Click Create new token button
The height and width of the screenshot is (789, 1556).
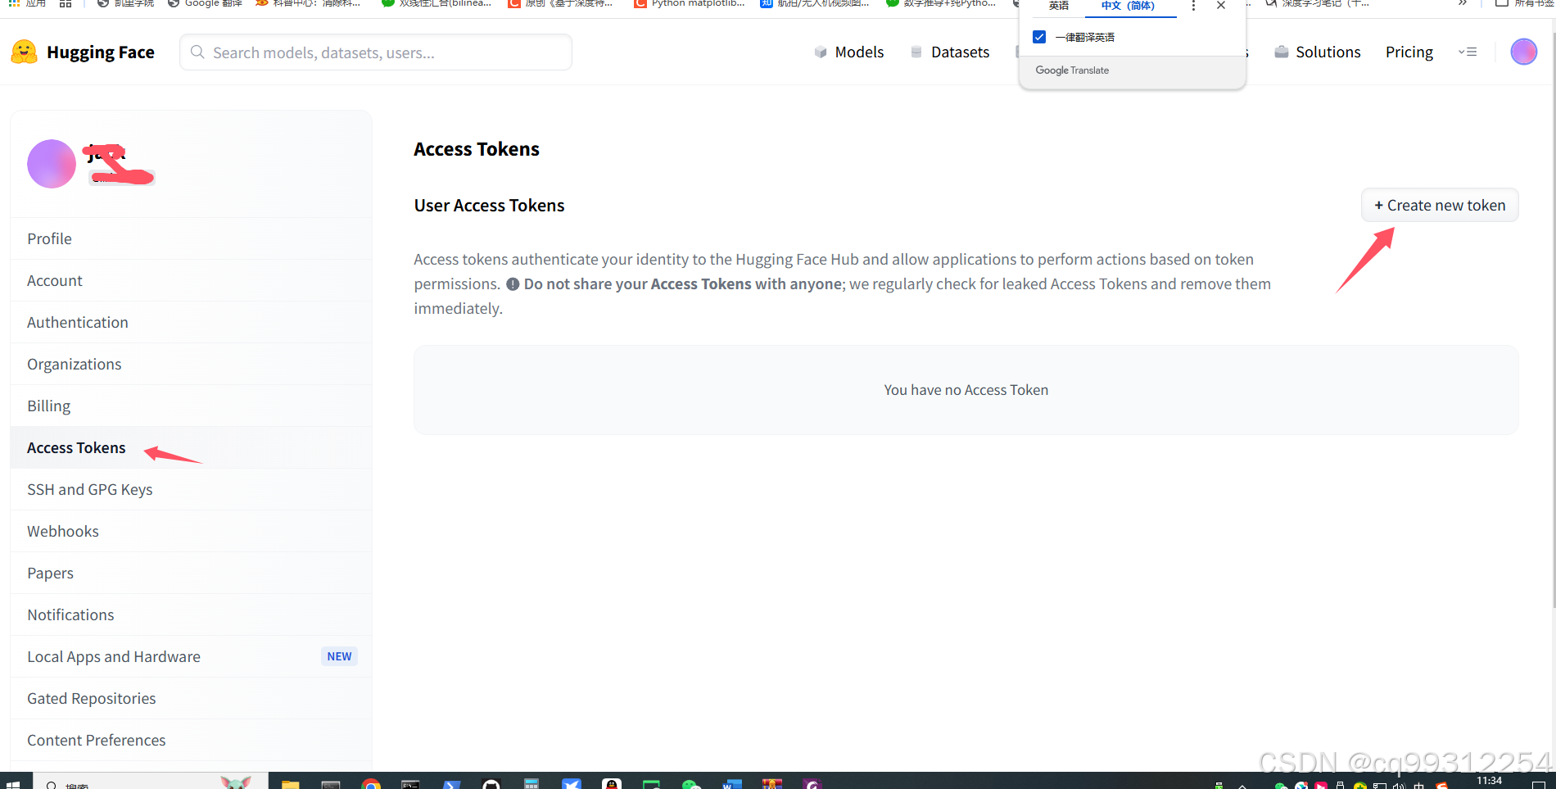[x=1440, y=205]
